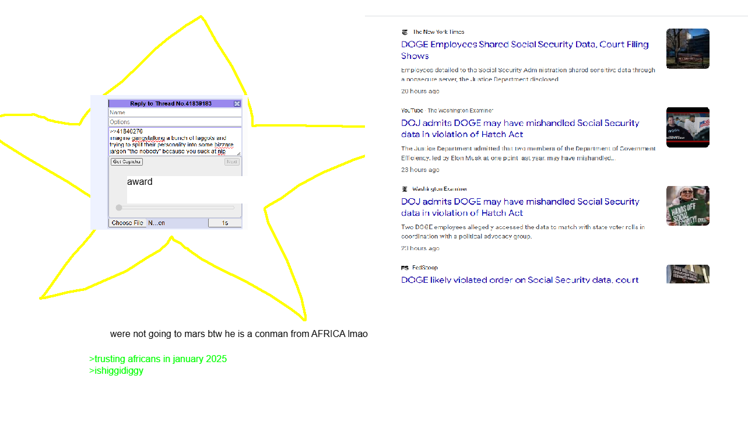
Task: Open the 'DOGE likely violated order' FedScoop headline
Action: [x=520, y=280]
